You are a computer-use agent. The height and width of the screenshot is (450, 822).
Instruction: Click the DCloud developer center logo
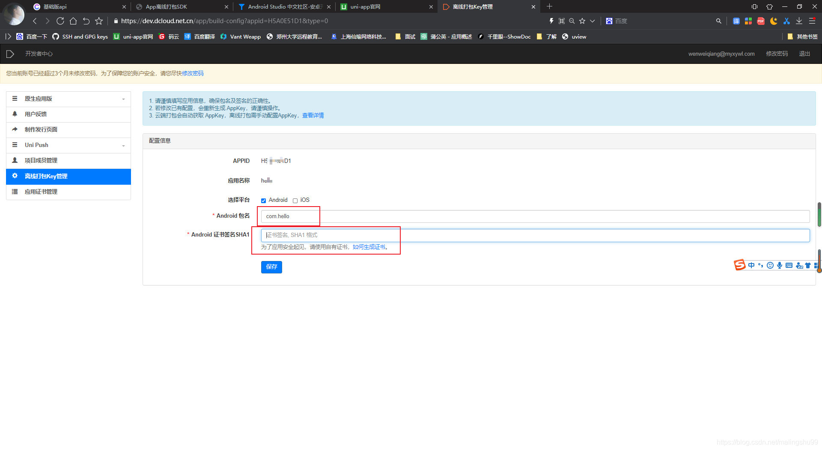(x=10, y=54)
